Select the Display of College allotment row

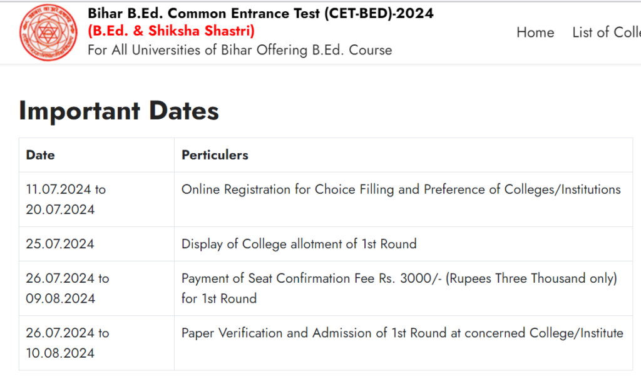[x=299, y=244]
